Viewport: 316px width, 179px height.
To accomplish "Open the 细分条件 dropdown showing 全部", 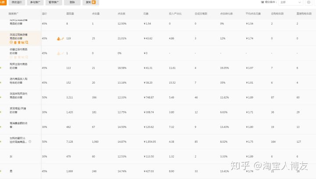I will point(291,2).
